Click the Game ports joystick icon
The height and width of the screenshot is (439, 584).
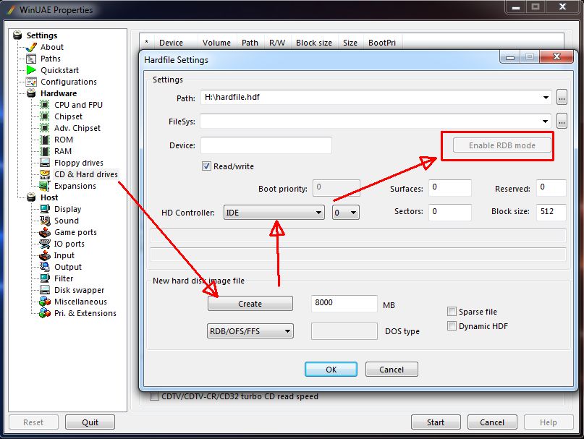click(x=45, y=232)
